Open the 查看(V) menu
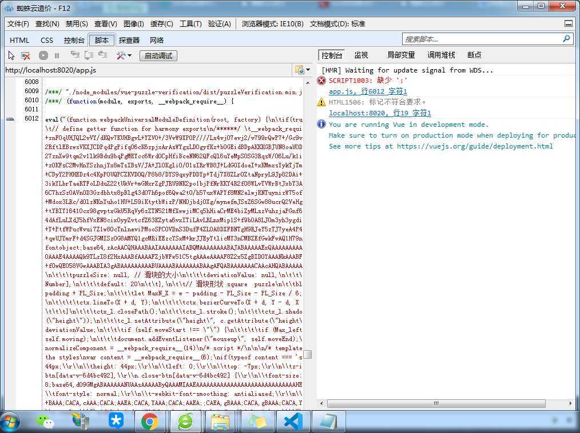The image size is (580, 433). click(x=105, y=23)
